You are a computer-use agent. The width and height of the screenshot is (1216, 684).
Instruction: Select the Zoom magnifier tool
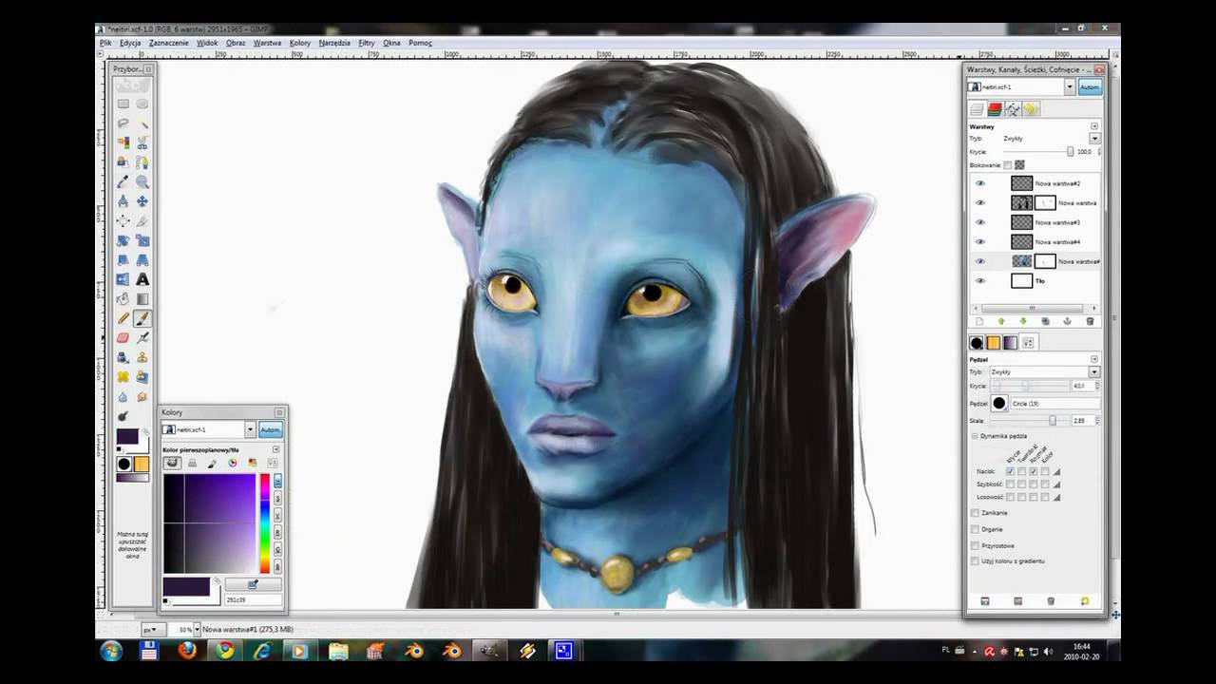pyautogui.click(x=142, y=181)
